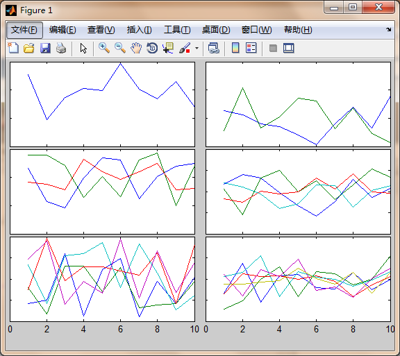
Task: Click the Link Plot icon
Action: click(x=213, y=48)
